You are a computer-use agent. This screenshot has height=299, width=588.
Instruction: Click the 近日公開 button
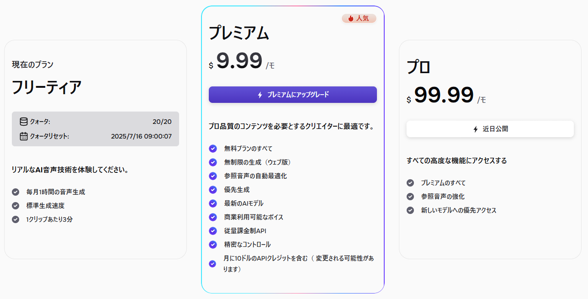pos(490,129)
